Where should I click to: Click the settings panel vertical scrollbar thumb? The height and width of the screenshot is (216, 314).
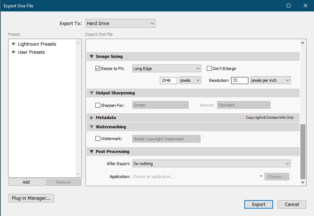[303, 151]
